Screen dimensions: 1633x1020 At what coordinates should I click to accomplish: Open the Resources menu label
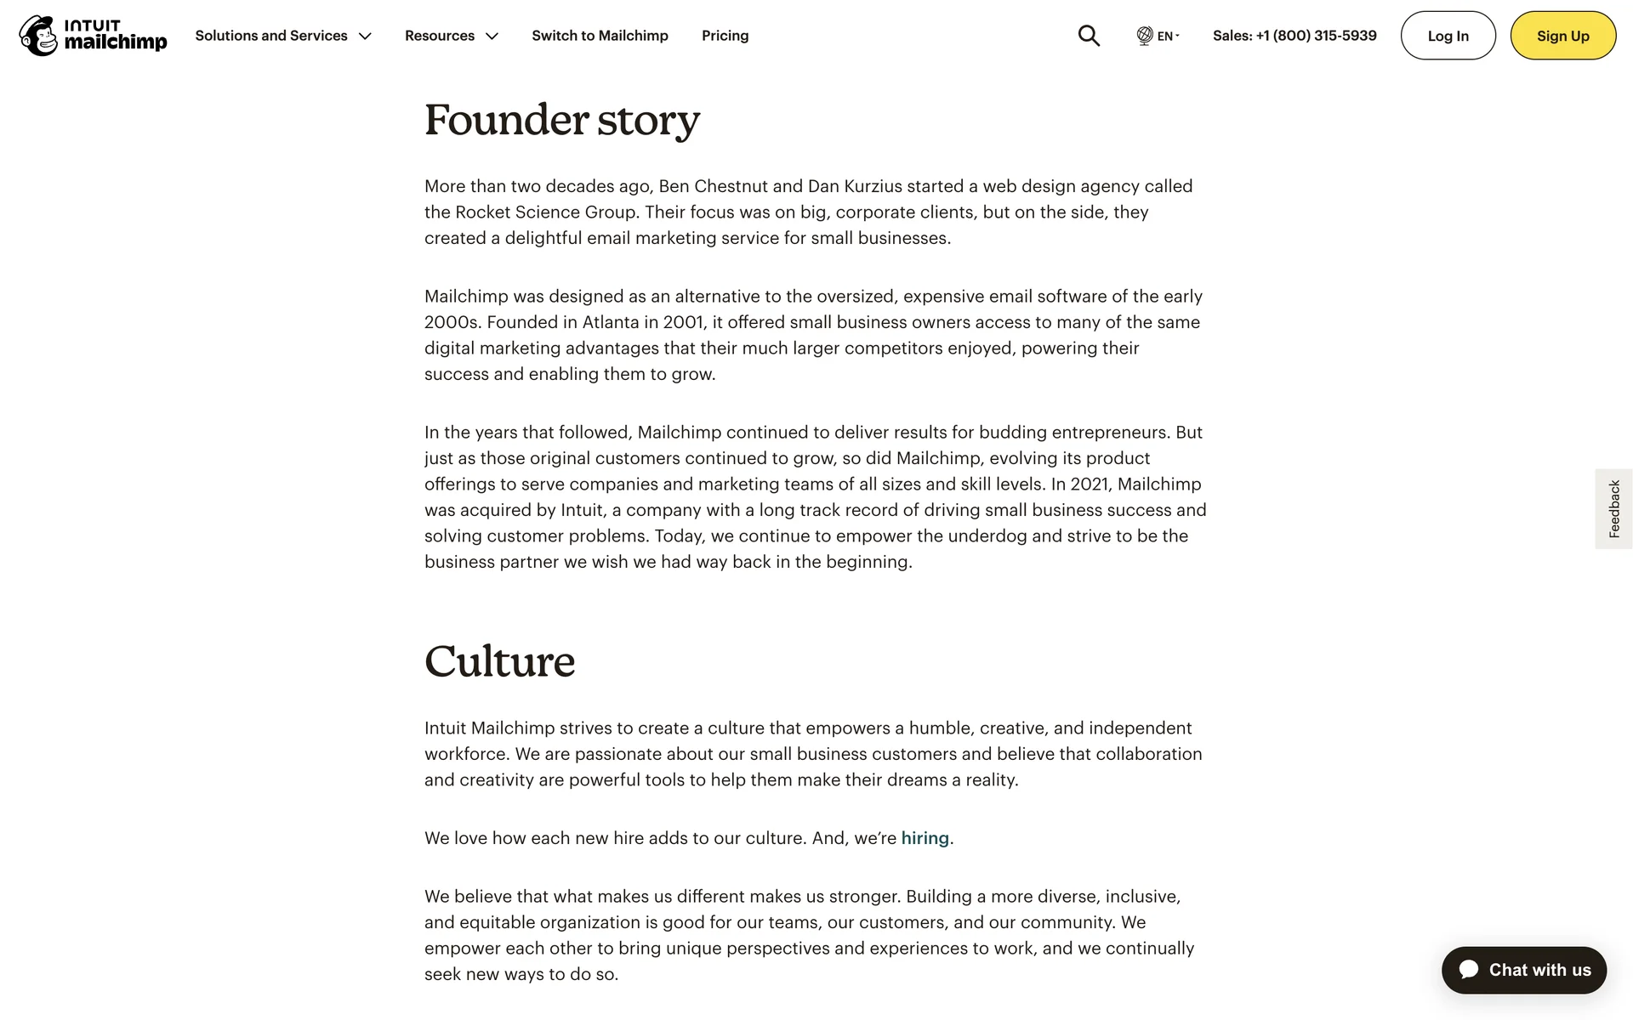pos(440,36)
